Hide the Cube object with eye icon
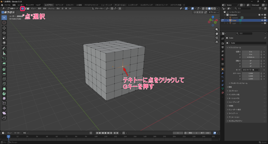Screen dimensions: 268x144 (262, 20)
